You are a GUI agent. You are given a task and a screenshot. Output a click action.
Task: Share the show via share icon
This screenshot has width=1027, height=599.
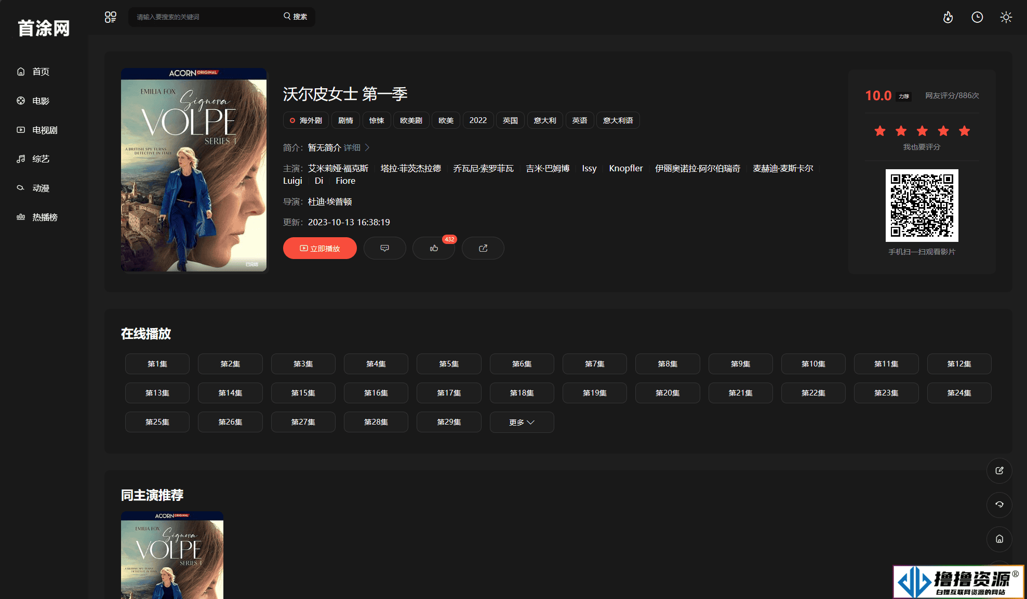tap(483, 248)
